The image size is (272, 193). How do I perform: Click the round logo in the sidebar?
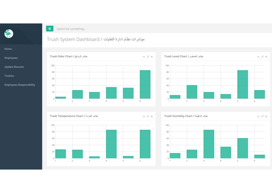[9, 34]
